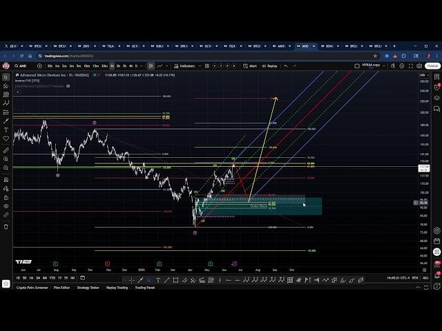Start bar Replay mode

(269, 66)
